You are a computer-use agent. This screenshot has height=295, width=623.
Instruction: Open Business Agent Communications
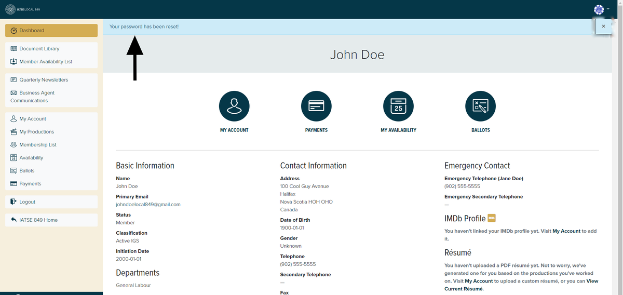pyautogui.click(x=51, y=97)
